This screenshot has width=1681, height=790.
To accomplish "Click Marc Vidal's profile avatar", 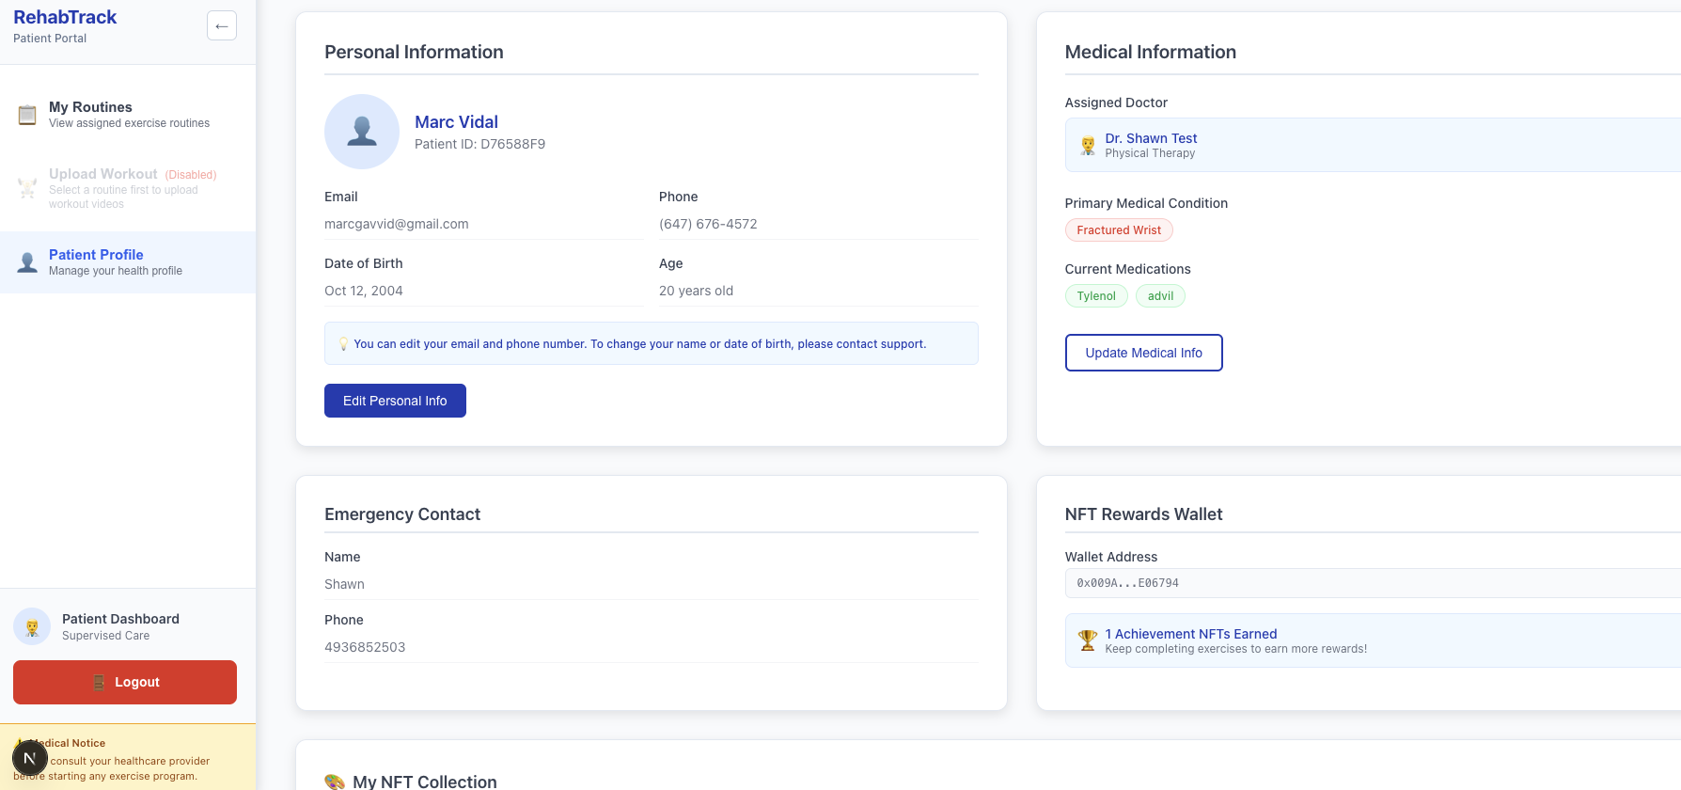I will [362, 132].
